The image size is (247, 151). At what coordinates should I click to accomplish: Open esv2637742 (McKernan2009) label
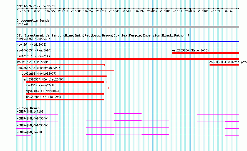(x=39, y=68)
